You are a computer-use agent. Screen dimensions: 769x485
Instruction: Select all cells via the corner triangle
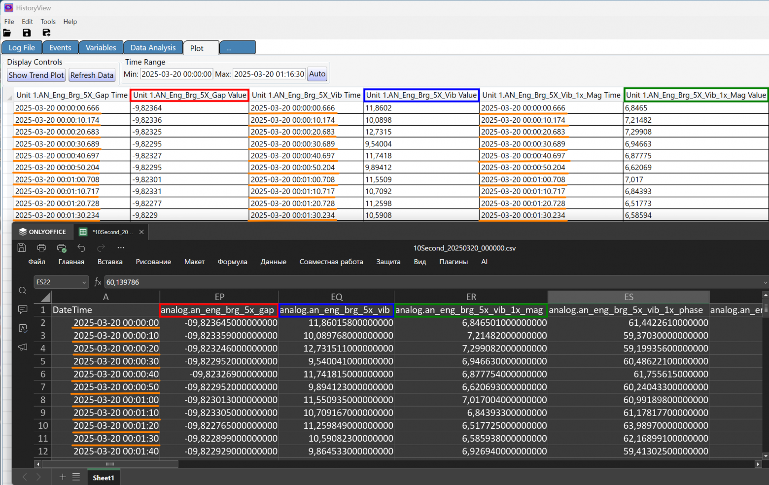[45, 297]
